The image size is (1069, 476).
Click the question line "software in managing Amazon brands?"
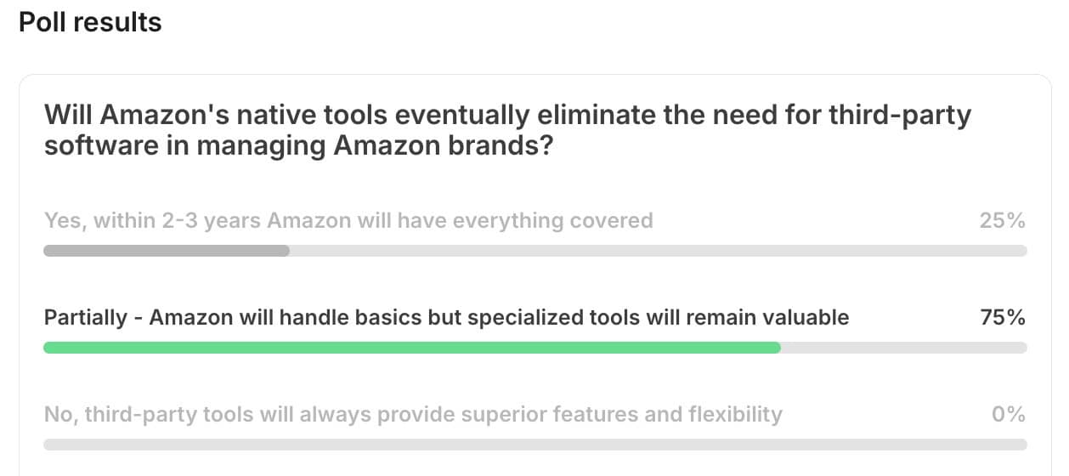pyautogui.click(x=299, y=146)
